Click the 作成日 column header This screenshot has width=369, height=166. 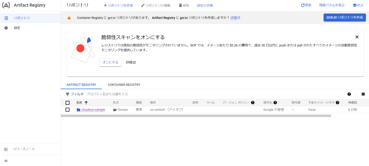(352, 103)
